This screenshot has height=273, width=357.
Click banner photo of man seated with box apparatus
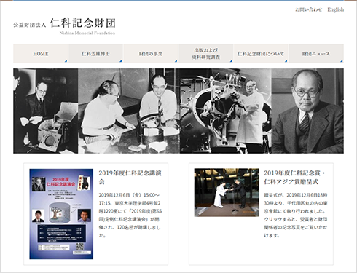pyautogui.click(x=46, y=111)
